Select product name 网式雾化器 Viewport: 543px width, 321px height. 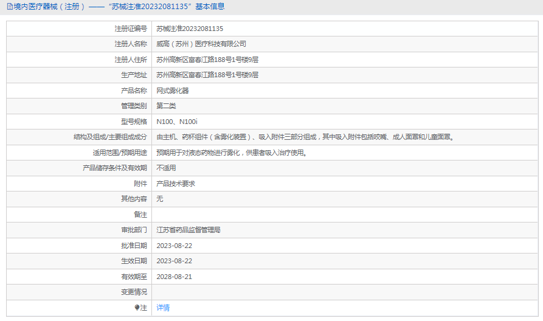click(173, 91)
